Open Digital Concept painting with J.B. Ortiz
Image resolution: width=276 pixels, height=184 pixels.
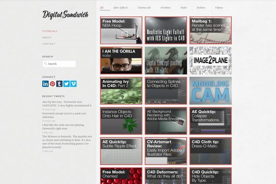(x=166, y=60)
